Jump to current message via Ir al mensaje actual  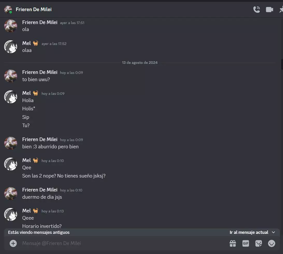[x=249, y=232]
